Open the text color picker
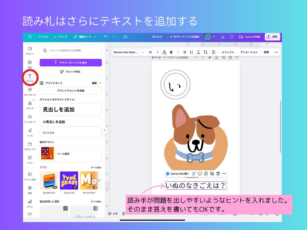Viewport: 307px width, 230px height. pos(165,52)
